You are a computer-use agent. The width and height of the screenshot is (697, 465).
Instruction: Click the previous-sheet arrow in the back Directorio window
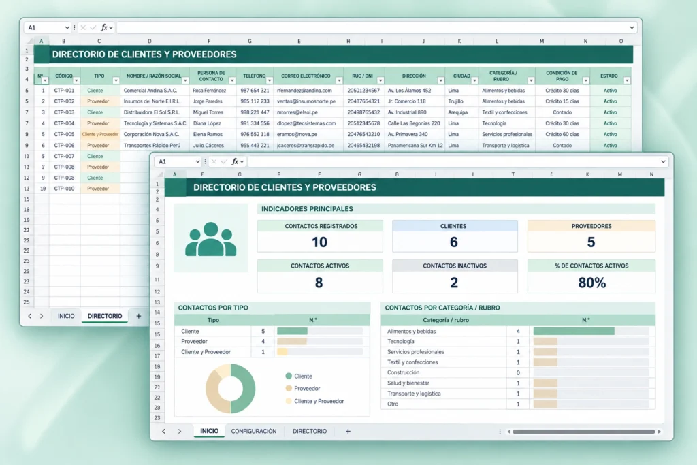pos(30,316)
